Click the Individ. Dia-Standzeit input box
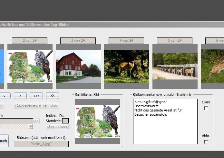 (65, 121)
